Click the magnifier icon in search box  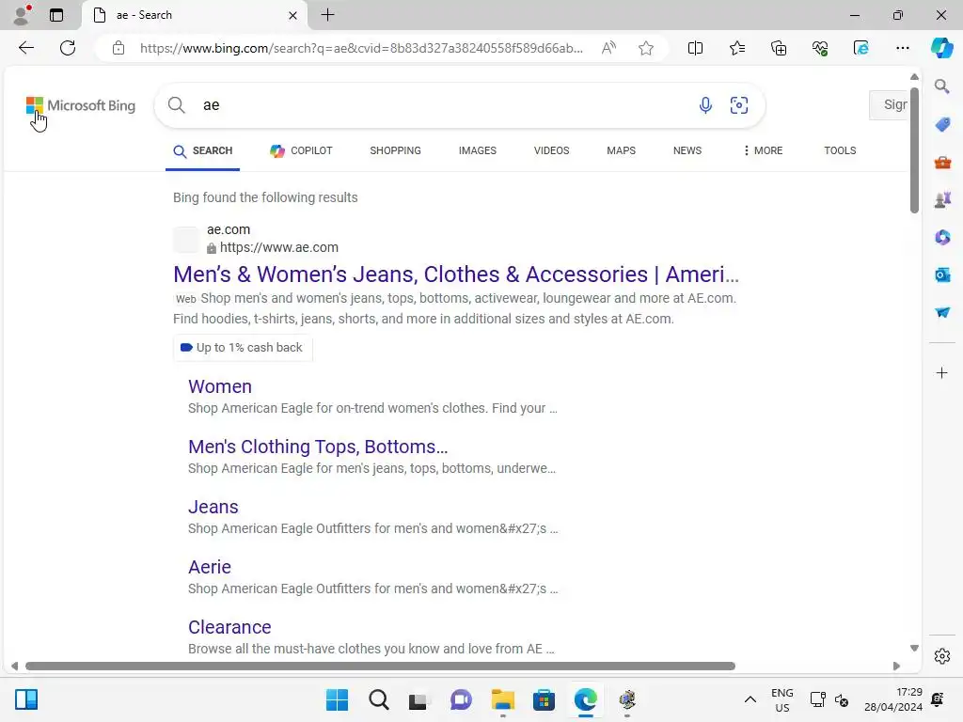[x=176, y=105]
